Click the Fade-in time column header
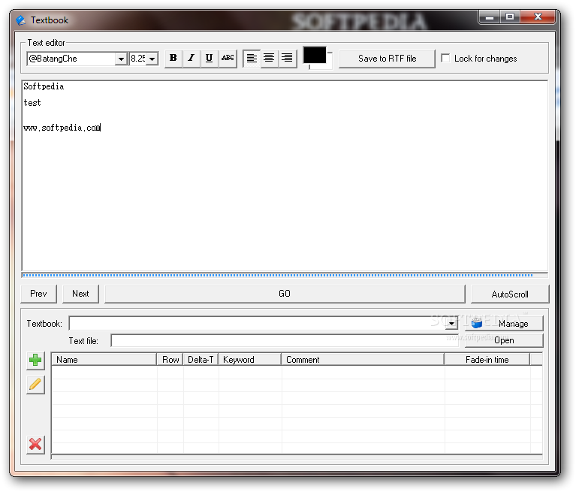The height and width of the screenshot is (492, 576). pos(487,359)
